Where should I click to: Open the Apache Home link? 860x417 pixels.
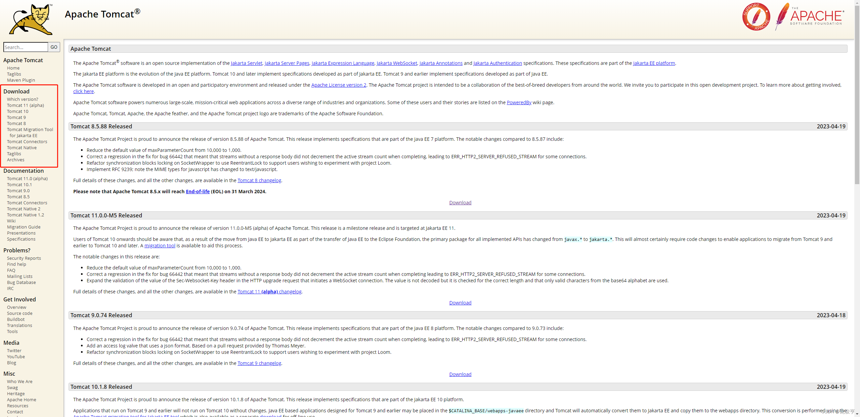pos(21,400)
